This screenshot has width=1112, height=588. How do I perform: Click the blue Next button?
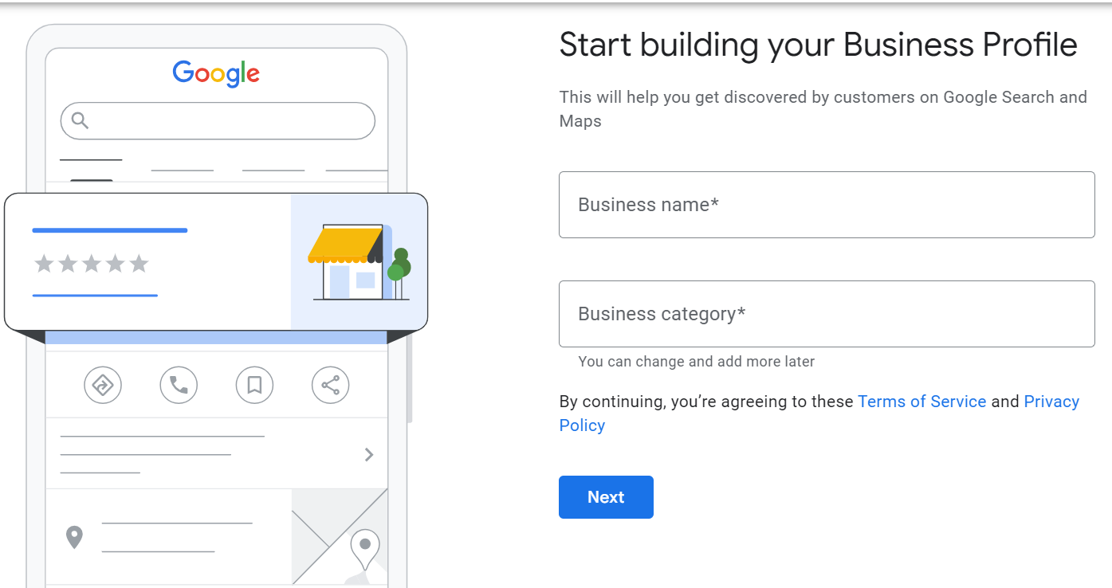pos(606,497)
